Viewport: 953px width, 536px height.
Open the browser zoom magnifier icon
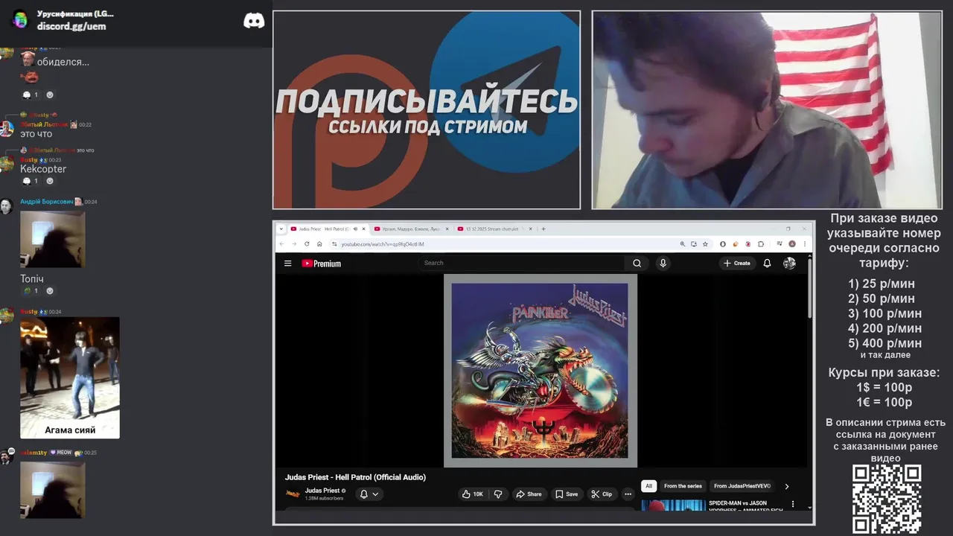point(682,243)
